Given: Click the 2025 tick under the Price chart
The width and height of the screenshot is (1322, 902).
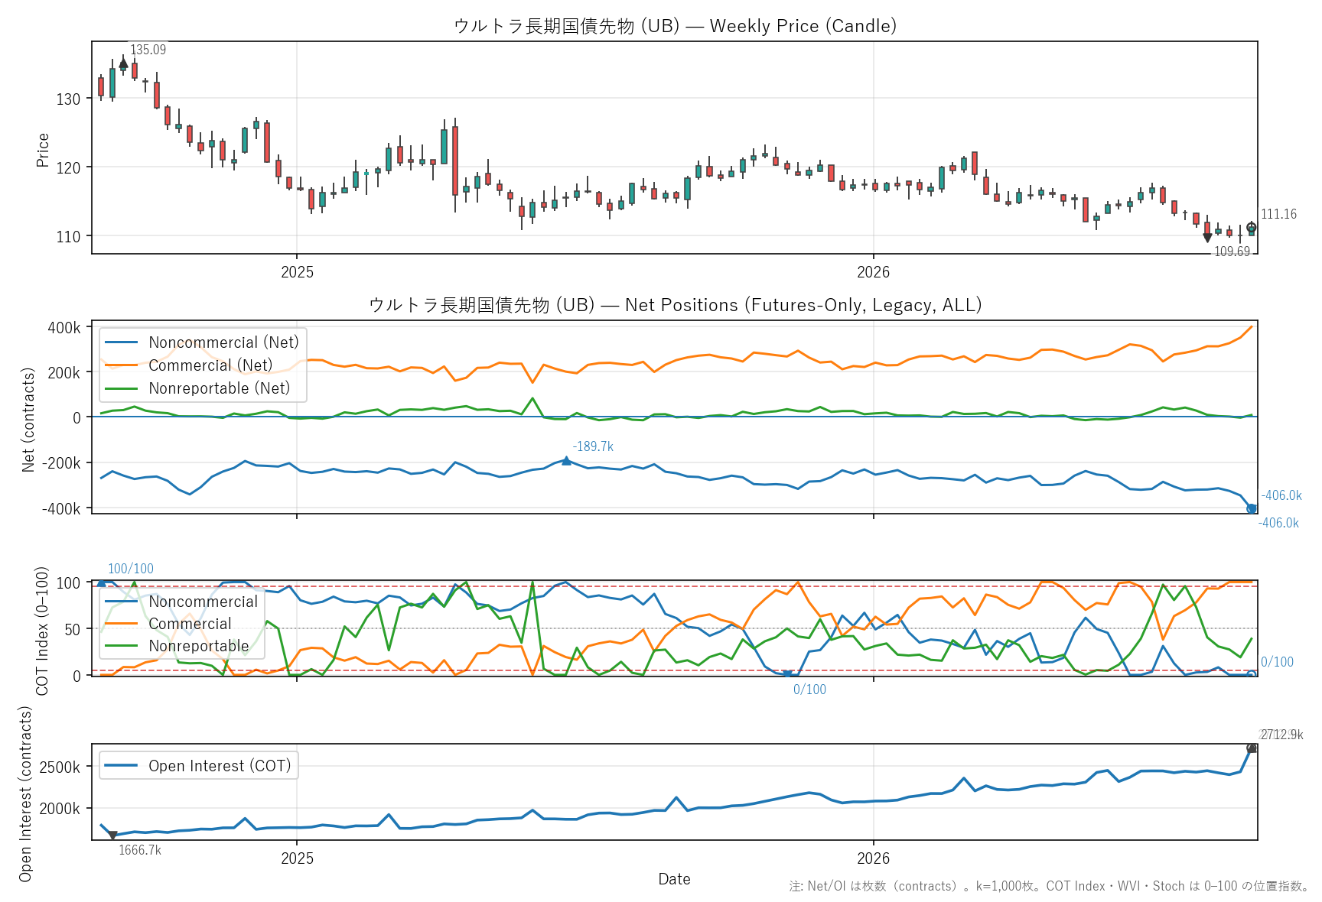Looking at the screenshot, I should 298,272.
